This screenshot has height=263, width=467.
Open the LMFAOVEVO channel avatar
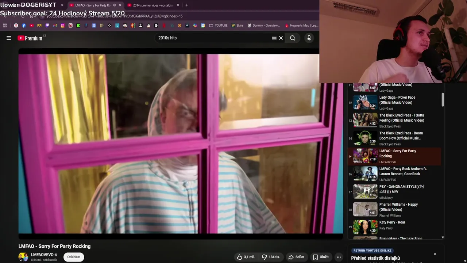pos(23,257)
